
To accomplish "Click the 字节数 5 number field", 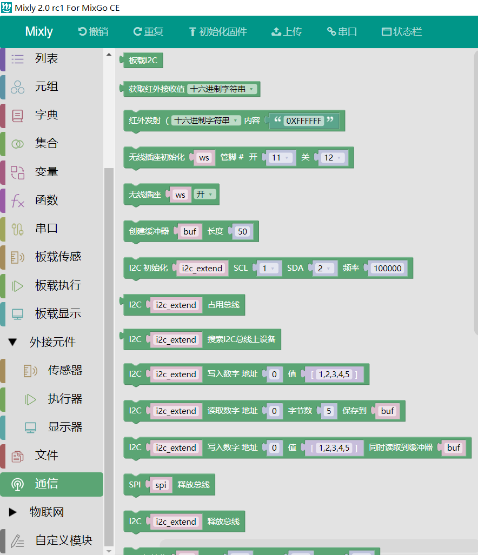I will click(x=329, y=411).
